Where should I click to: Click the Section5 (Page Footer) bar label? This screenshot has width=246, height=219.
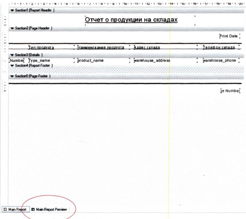point(33,76)
